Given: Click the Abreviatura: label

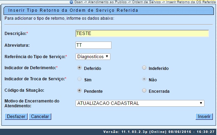Looking at the screenshot, I should (x=17, y=45).
